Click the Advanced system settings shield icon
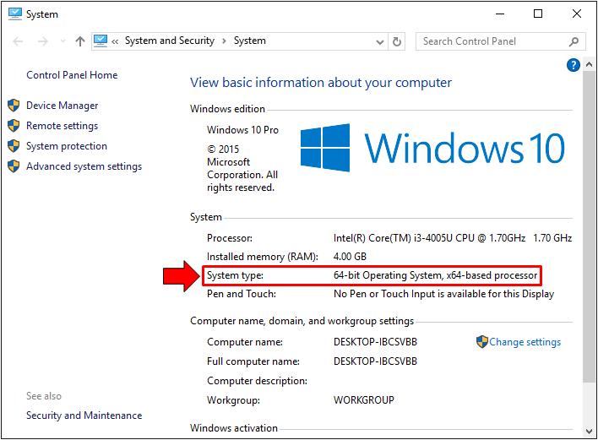 14,166
